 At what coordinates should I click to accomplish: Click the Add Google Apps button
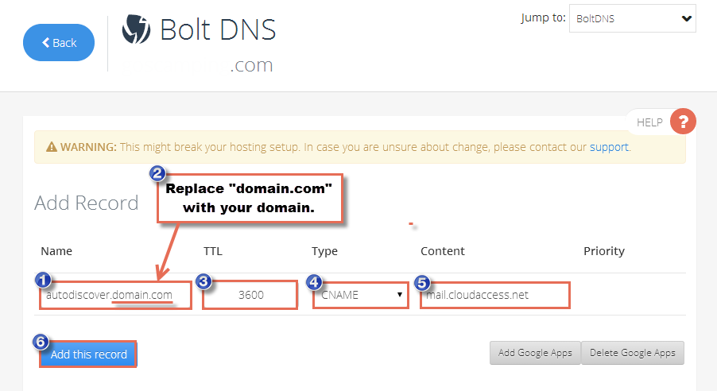point(535,353)
